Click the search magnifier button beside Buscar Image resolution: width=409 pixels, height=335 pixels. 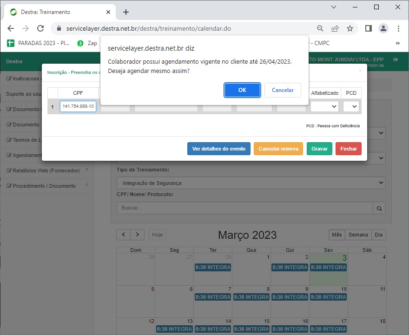(380, 208)
